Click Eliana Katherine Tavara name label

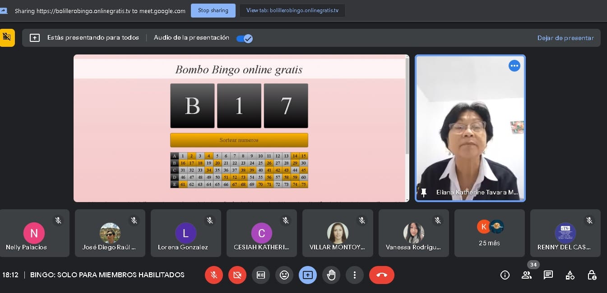tap(477, 193)
